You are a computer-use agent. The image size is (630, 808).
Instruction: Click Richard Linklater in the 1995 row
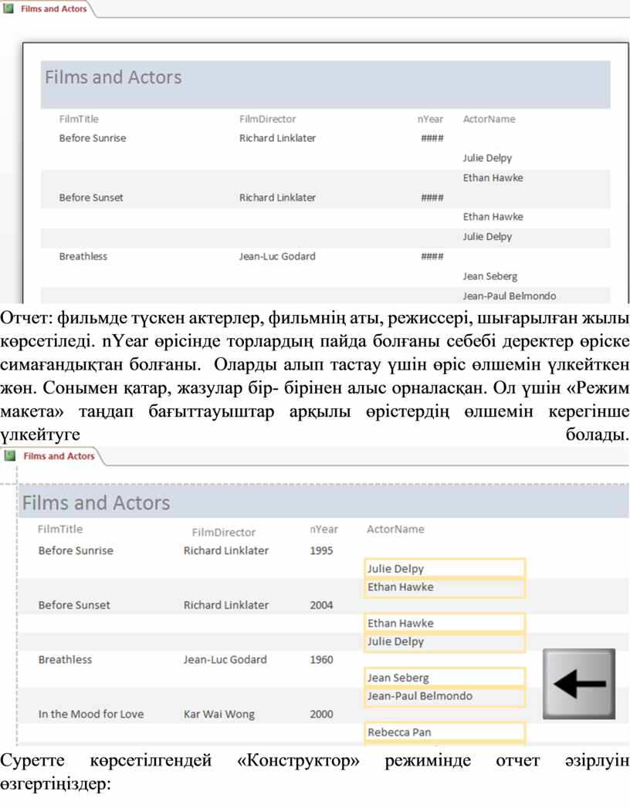pos(225,550)
